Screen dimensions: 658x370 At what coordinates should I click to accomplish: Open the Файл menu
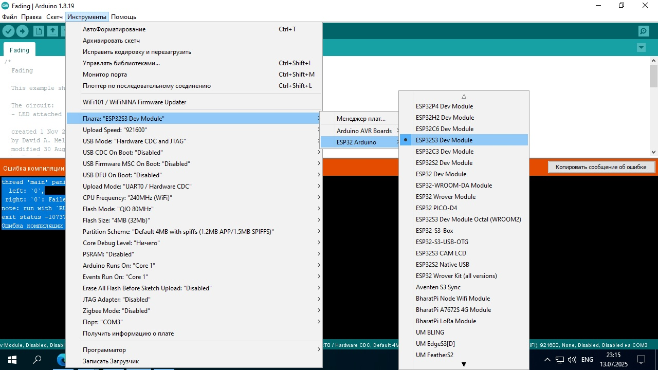[9, 17]
